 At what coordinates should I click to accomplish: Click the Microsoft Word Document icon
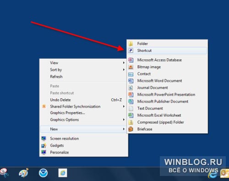pyautogui.click(x=131, y=81)
